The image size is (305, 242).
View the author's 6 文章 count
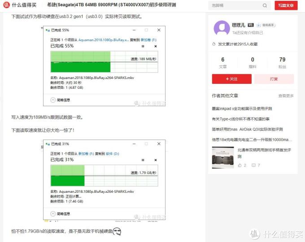[x=223, y=63]
